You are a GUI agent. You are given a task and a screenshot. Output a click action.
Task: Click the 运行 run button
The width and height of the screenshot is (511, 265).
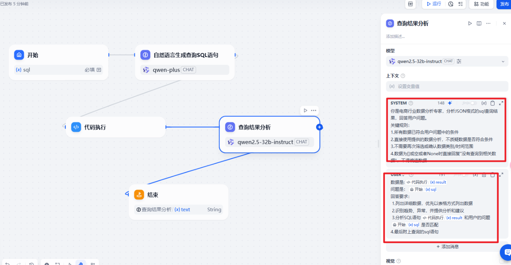tap(434, 4)
